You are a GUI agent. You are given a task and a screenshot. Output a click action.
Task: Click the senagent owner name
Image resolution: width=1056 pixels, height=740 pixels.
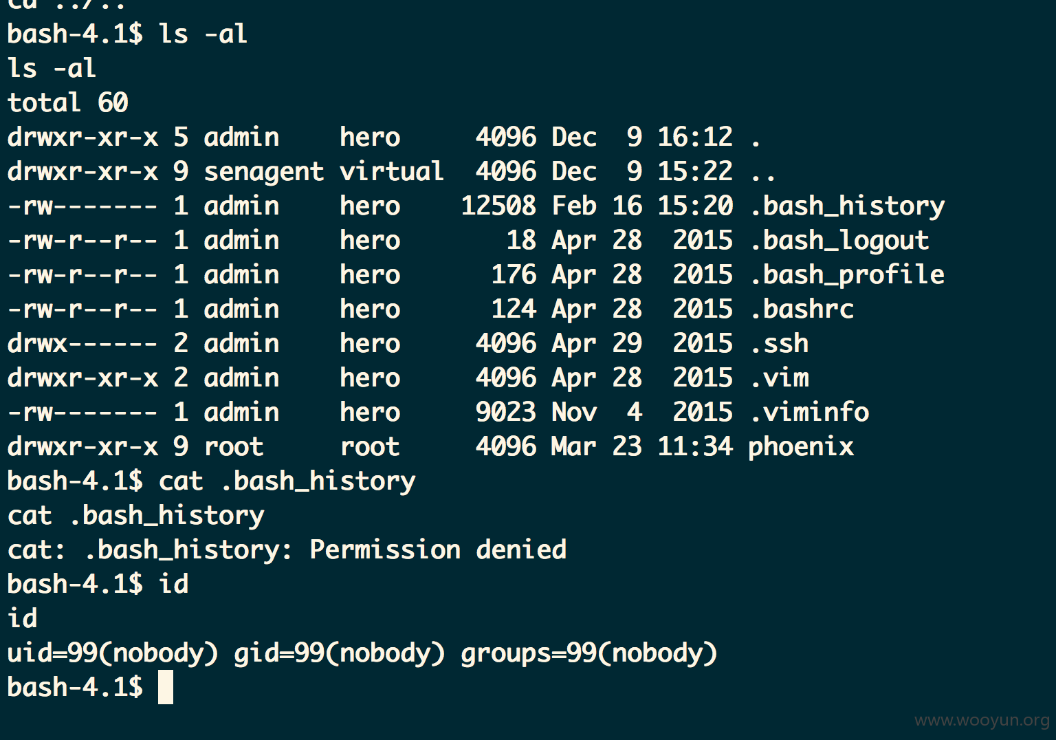(x=264, y=172)
